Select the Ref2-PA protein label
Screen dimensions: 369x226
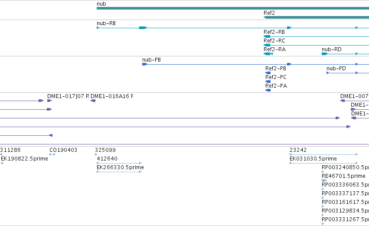[276, 86]
